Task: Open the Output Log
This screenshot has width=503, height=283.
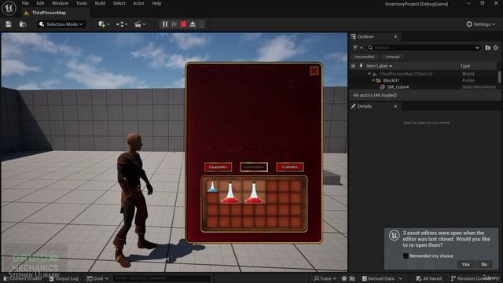Action: [64, 278]
